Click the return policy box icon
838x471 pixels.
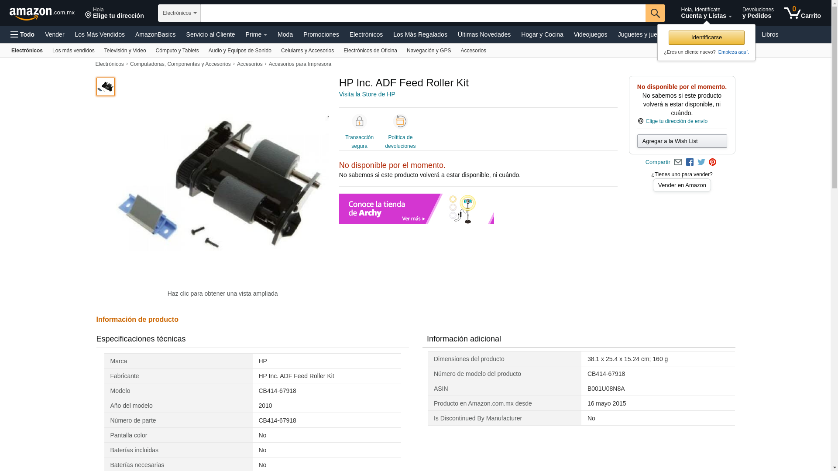pyautogui.click(x=400, y=121)
